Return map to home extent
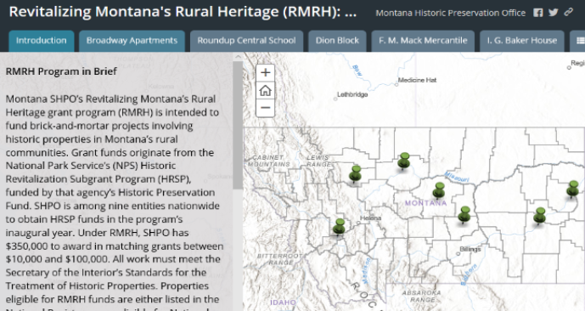This screenshot has width=585, height=311. coord(265,90)
